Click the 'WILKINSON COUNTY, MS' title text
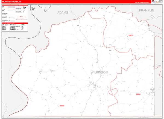 click(x=11, y=2)
